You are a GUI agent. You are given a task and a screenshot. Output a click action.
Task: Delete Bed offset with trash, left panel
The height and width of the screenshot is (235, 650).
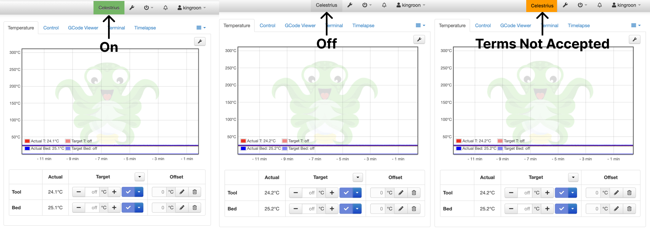195,208
